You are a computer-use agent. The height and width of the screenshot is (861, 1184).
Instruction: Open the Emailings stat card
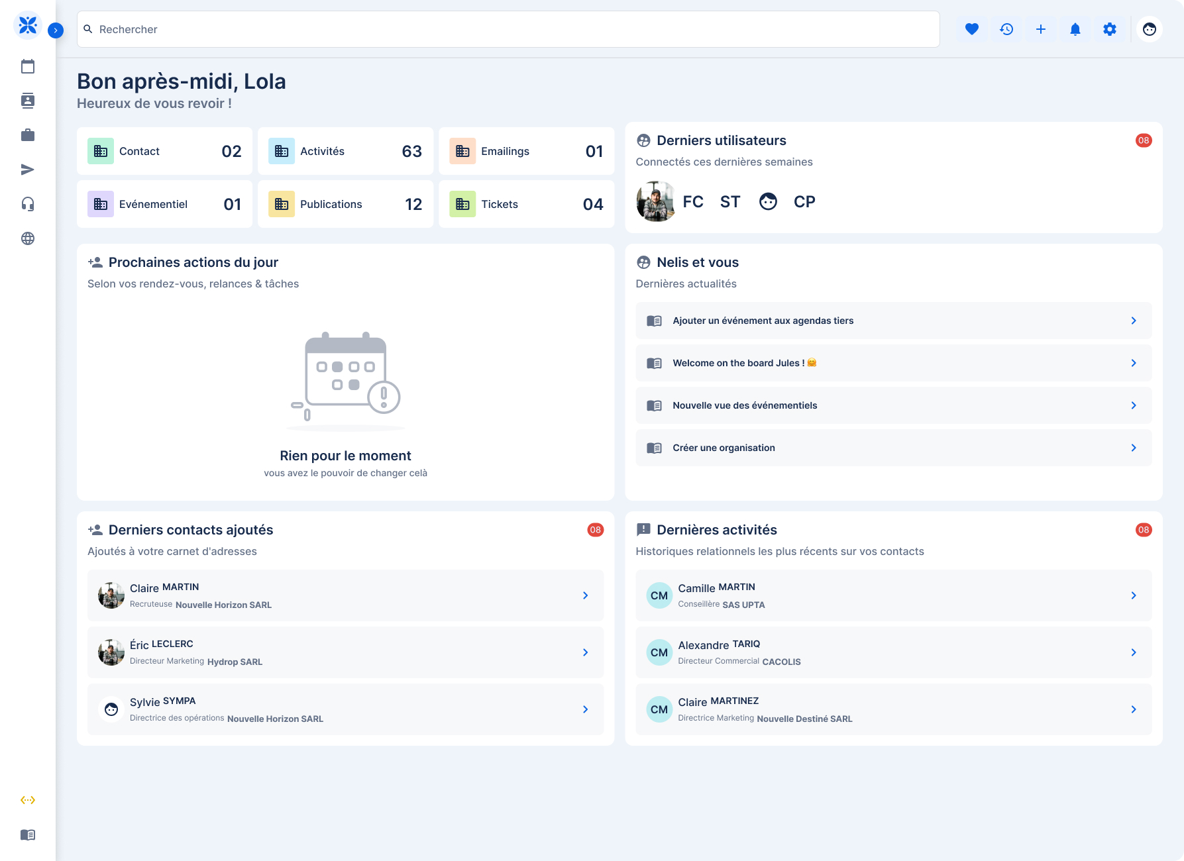[526, 151]
